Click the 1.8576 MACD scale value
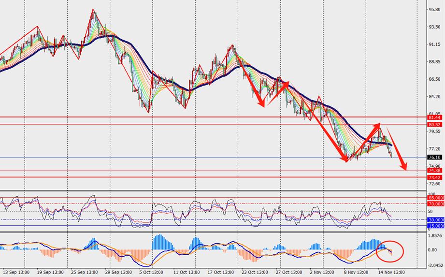This screenshot has height=277, width=445. coord(436,235)
